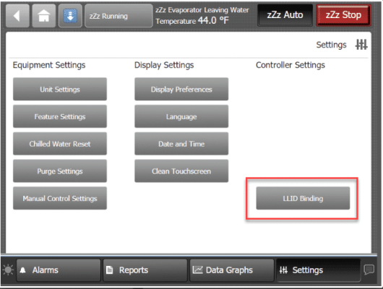Hit the red zZz Stop button
The width and height of the screenshot is (383, 289).
pyautogui.click(x=343, y=15)
